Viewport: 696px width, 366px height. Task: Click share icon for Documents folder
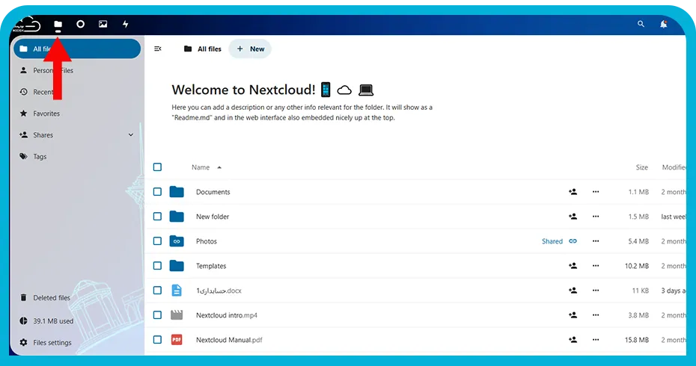click(x=573, y=192)
